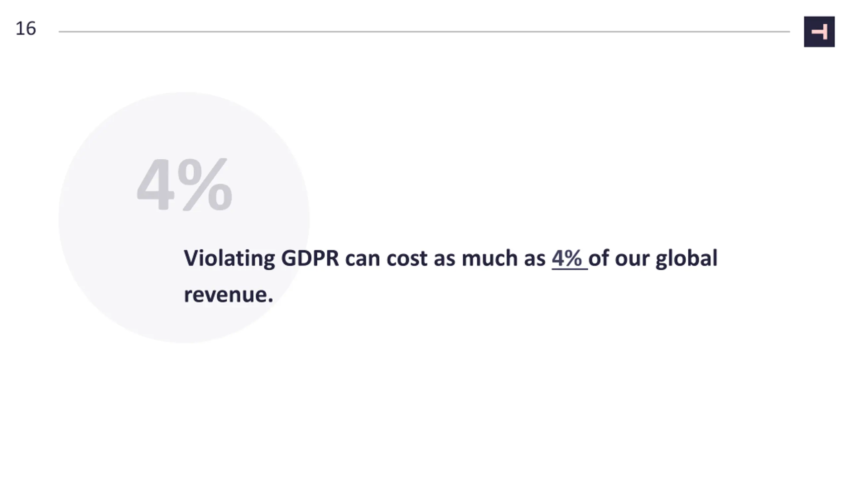Click the pink symbol inside the logo
The image size is (848, 477).
(x=820, y=32)
